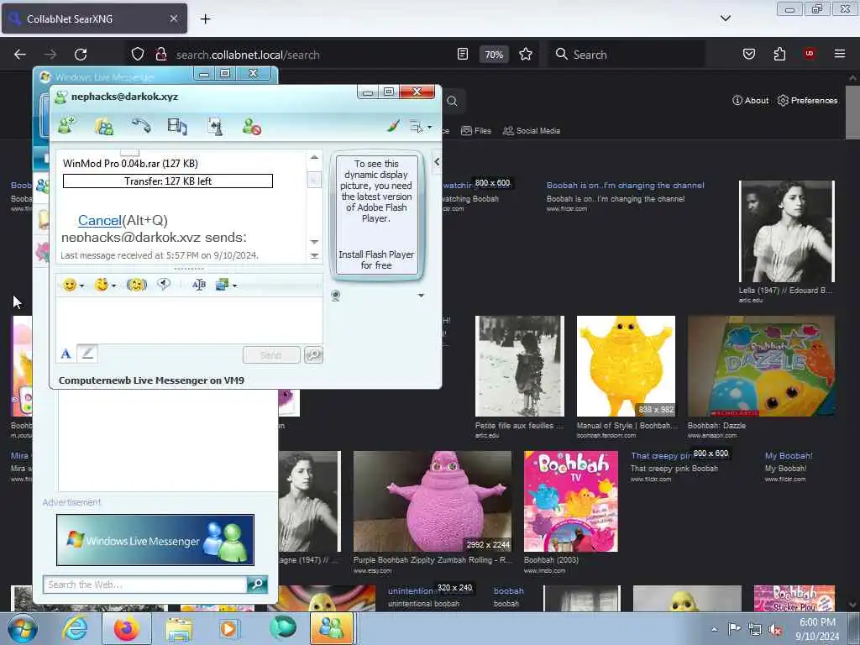The width and height of the screenshot is (860, 645).
Task: Open the About link in SearXNG
Action: (750, 101)
